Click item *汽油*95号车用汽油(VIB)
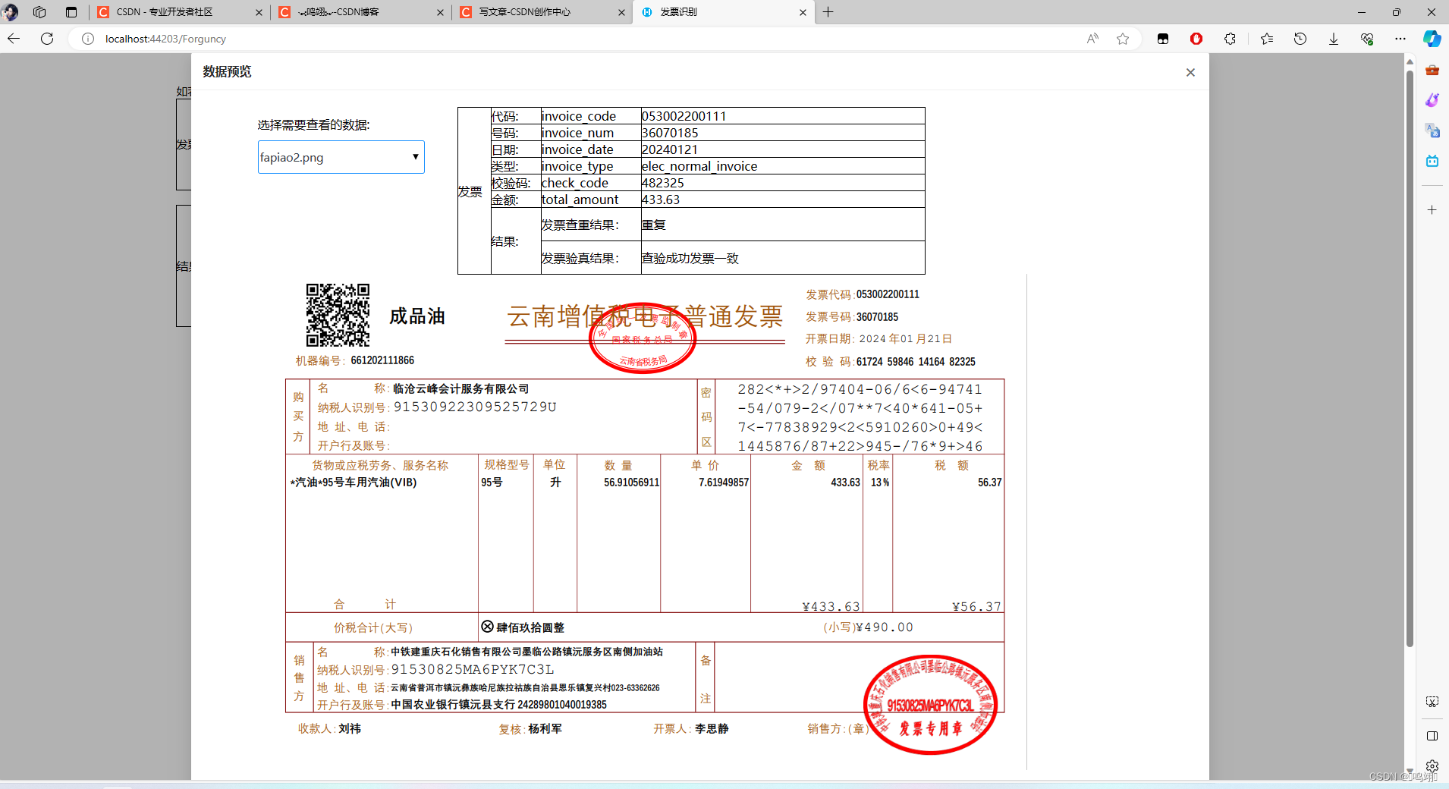 [x=354, y=483]
